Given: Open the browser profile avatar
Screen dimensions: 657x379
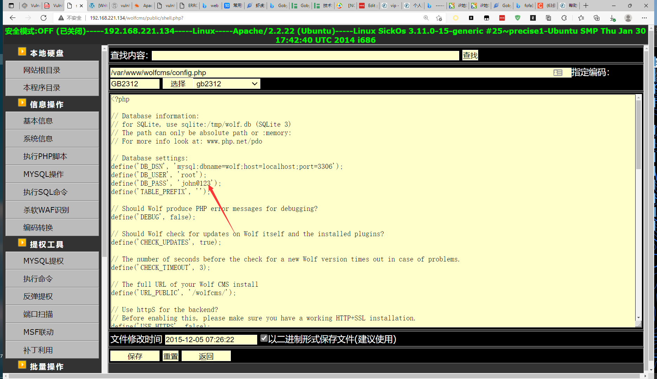Looking at the screenshot, I should pos(628,18).
